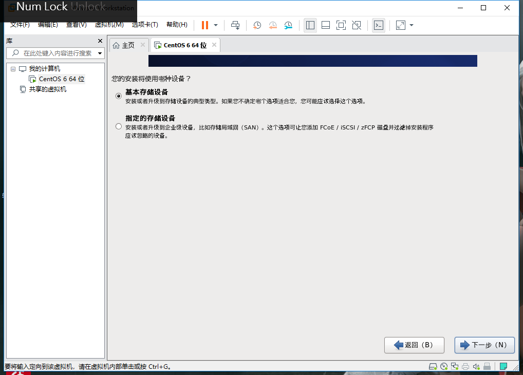The height and width of the screenshot is (375, 523).
Task: Open the 选项卡(T) menu
Action: [x=145, y=25]
